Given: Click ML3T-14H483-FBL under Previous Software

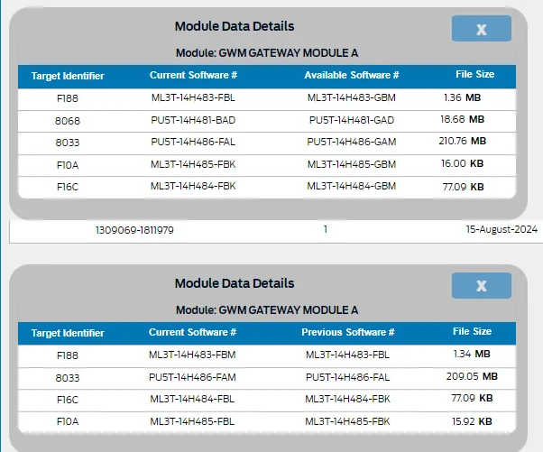Looking at the screenshot, I should click(x=347, y=355).
